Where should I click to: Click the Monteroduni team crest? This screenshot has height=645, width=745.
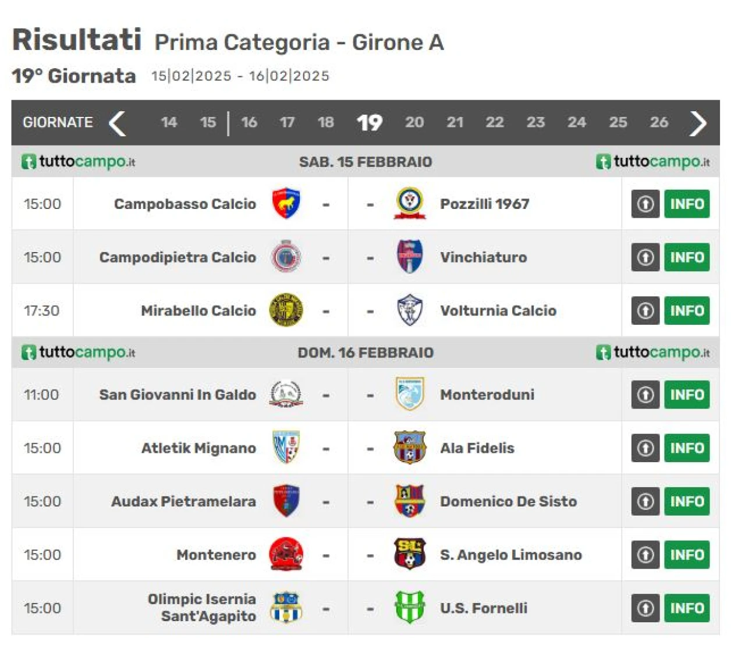410,394
